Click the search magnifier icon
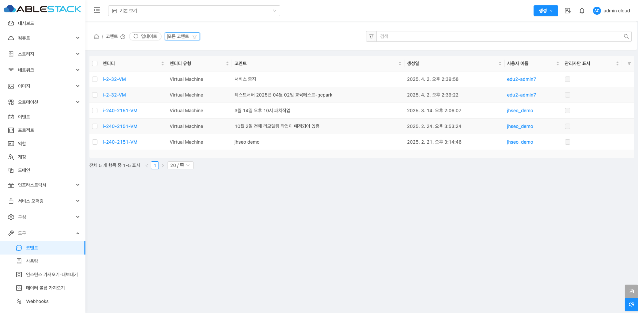This screenshot has height=313, width=638. coord(626,36)
